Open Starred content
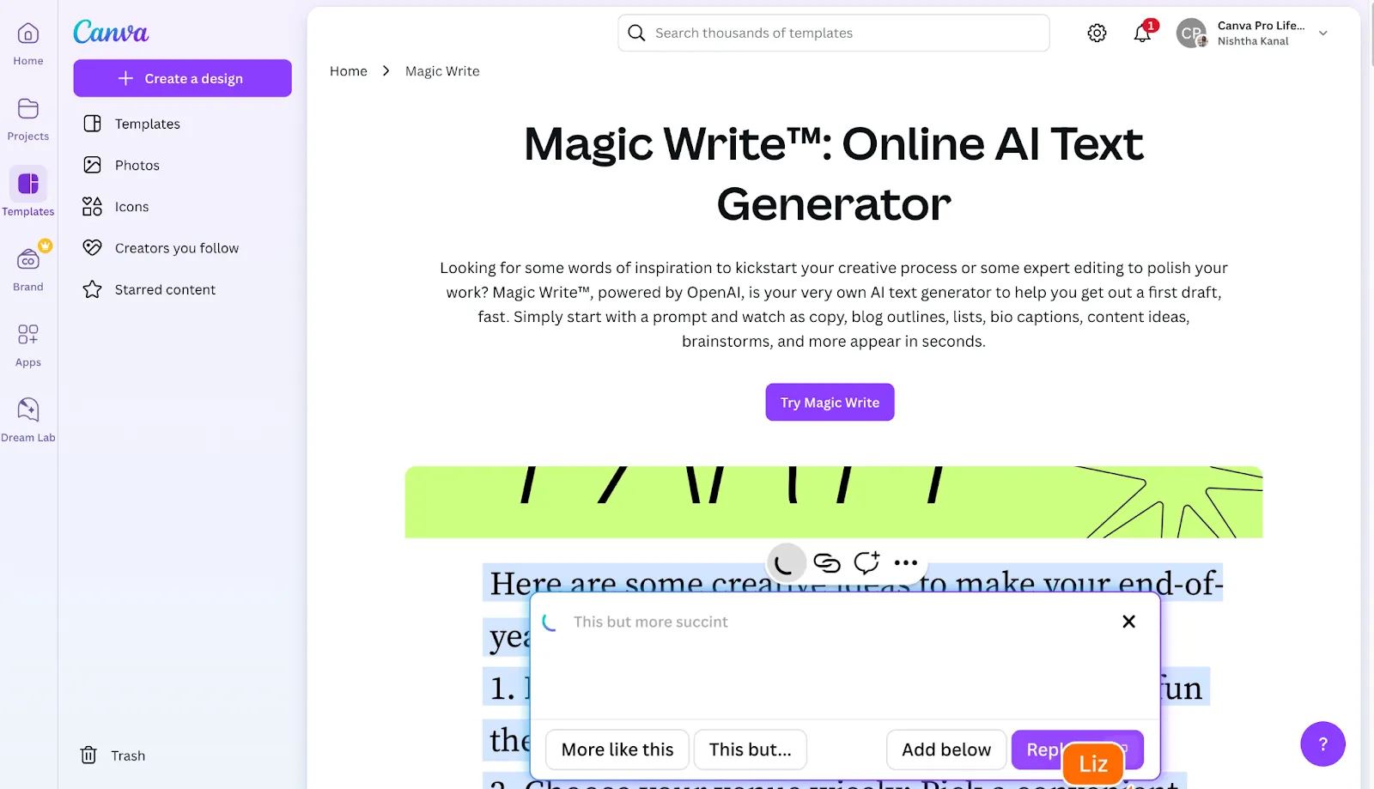This screenshot has height=789, width=1374. (x=182, y=289)
